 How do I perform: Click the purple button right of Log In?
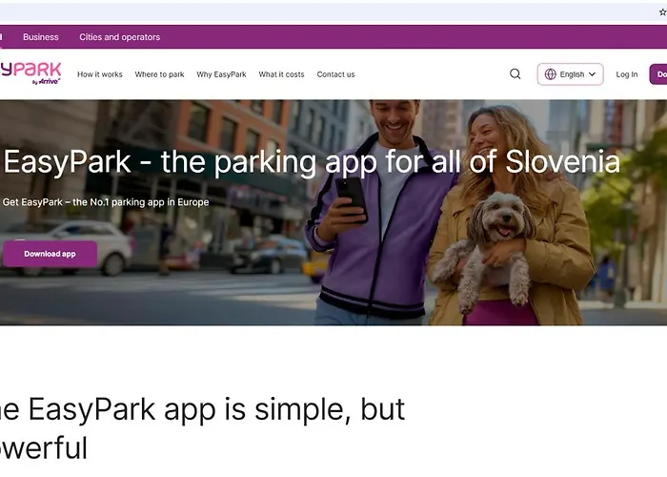(x=658, y=74)
